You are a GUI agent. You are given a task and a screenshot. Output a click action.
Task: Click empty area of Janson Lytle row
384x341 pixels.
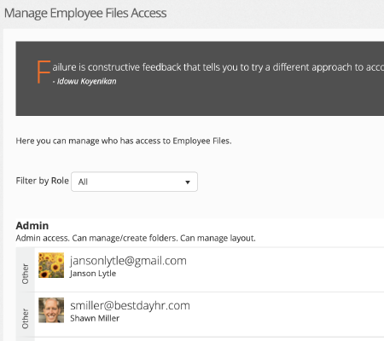click(x=284, y=269)
